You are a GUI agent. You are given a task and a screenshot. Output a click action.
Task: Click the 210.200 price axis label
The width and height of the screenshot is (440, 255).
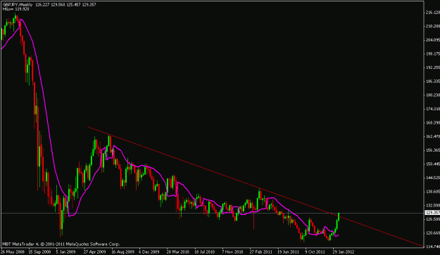click(433, 26)
